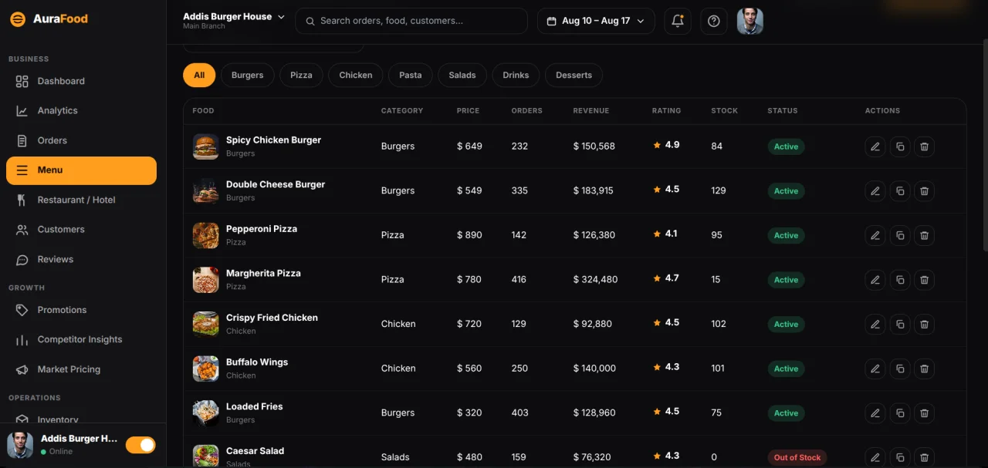Image resolution: width=988 pixels, height=468 pixels.
Task: Click the "Buffalo Wings" food name
Action: coord(257,362)
